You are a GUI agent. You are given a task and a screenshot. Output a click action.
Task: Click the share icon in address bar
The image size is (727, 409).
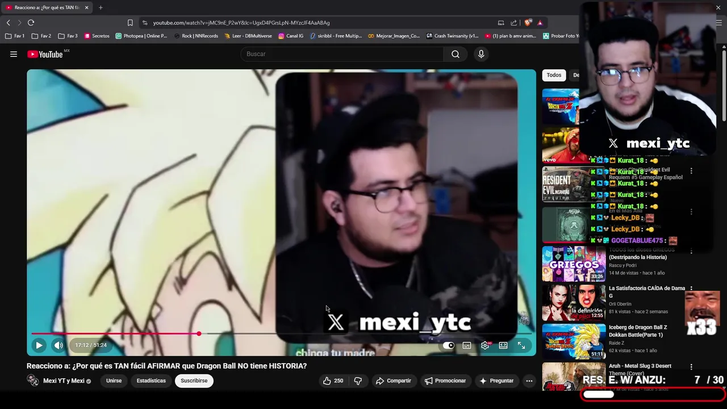coord(514,23)
